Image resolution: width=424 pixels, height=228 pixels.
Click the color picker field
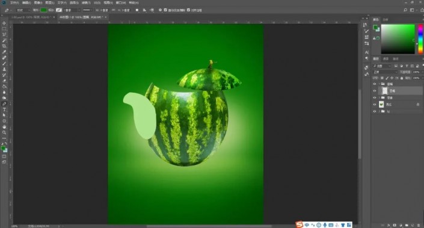pyautogui.click(x=398, y=39)
